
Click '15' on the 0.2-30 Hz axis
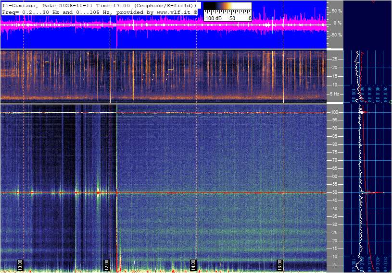334,76
